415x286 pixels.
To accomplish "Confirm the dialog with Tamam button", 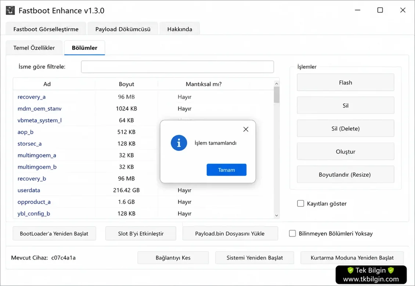I will coord(227,170).
